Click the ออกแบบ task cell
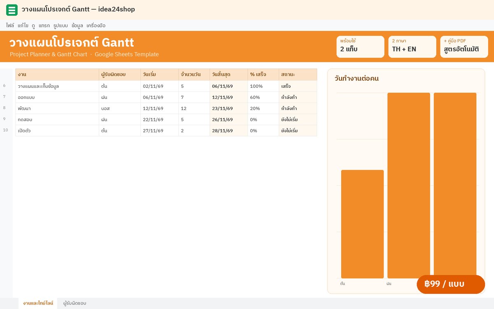The width and height of the screenshot is (494, 309). [57, 97]
